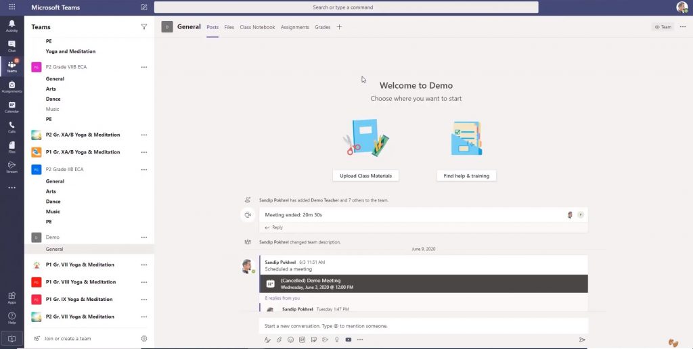Open Chat in the left rail
This screenshot has width=693, height=349.
click(12, 46)
